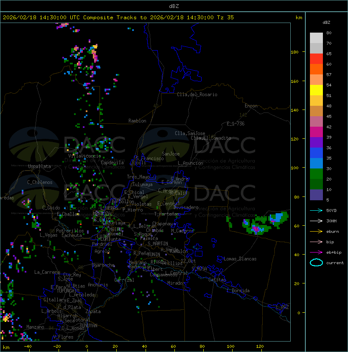
Task: Click the 'TUNUYAN' map label
Action: click(89, 326)
